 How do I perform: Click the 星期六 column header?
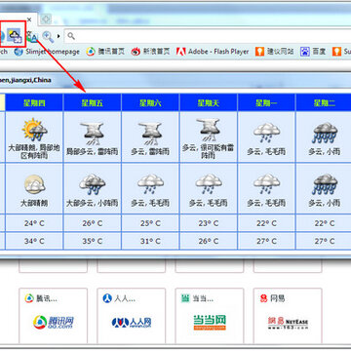pyautogui.click(x=150, y=103)
